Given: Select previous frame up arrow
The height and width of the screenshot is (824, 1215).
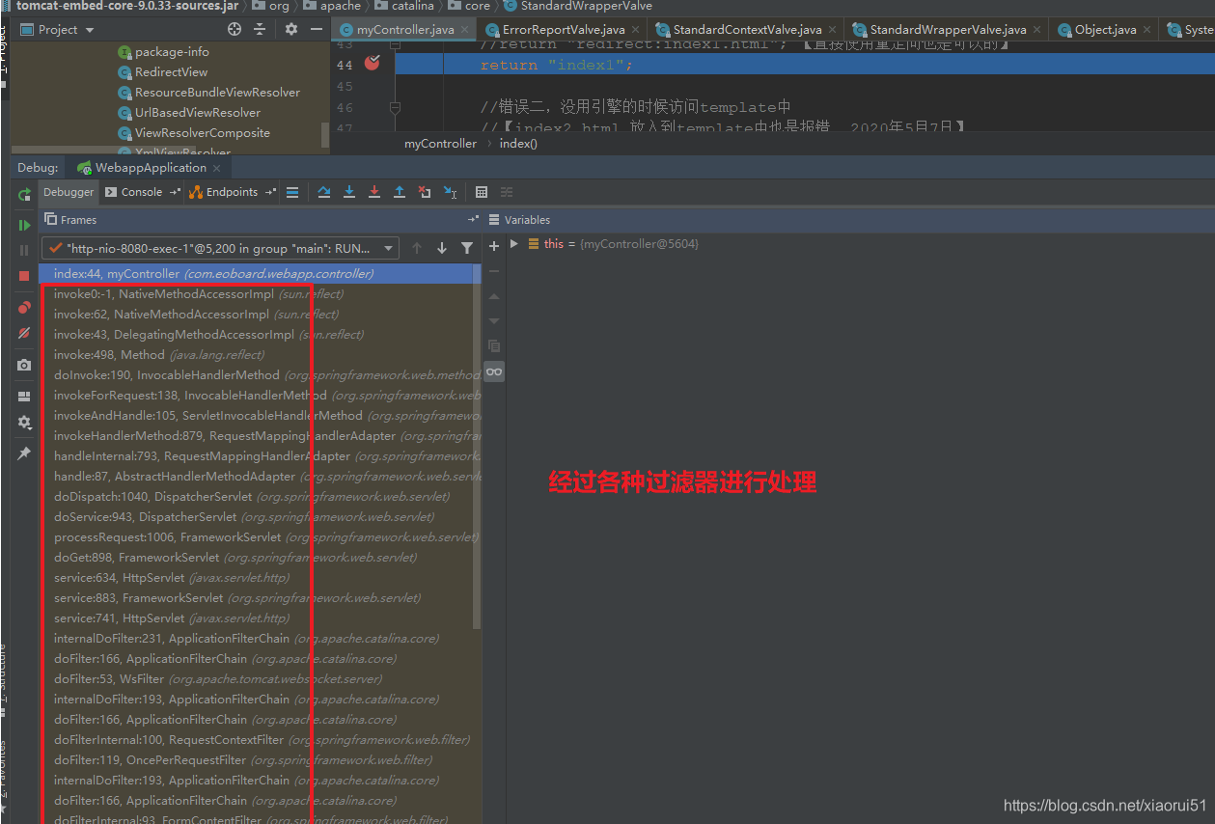Looking at the screenshot, I should pos(417,248).
